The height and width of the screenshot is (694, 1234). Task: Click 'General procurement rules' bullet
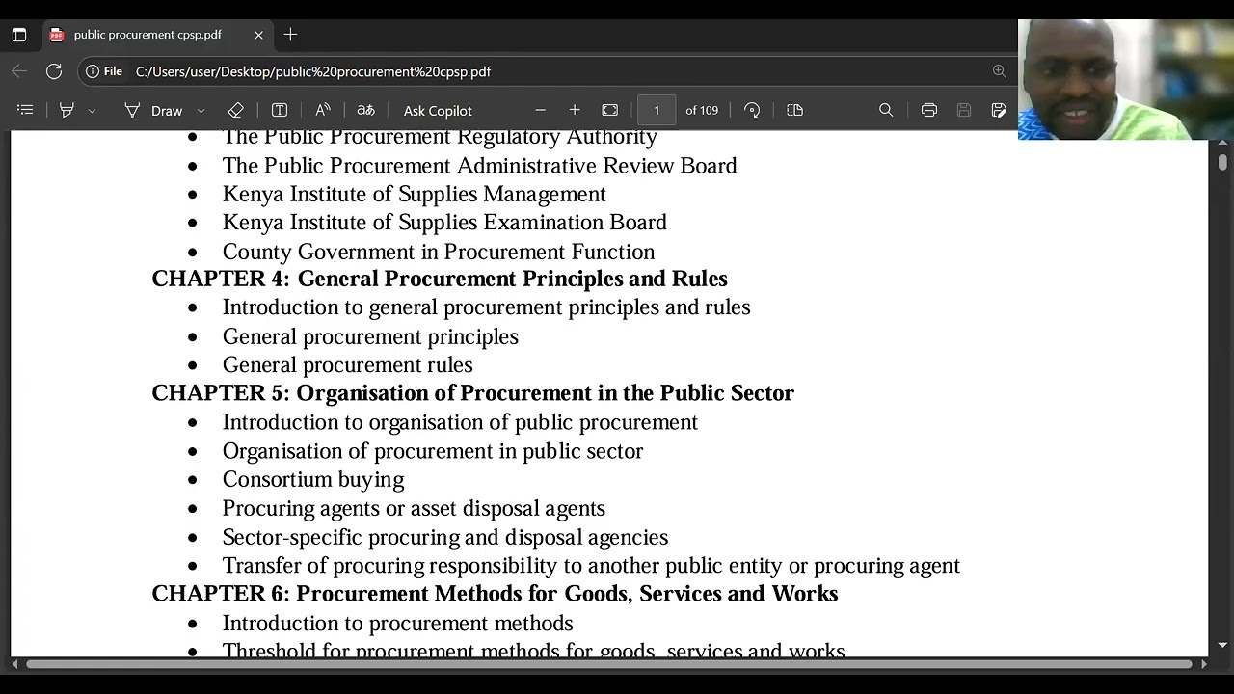348,365
